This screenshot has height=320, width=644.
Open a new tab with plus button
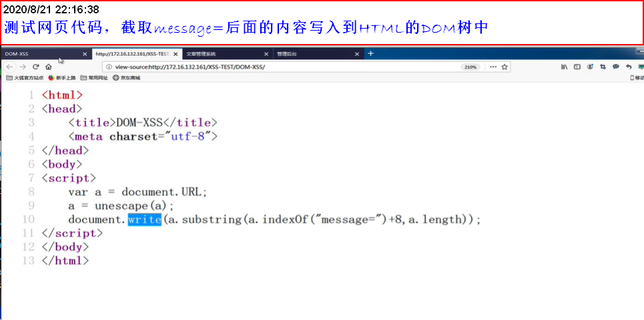click(x=370, y=53)
